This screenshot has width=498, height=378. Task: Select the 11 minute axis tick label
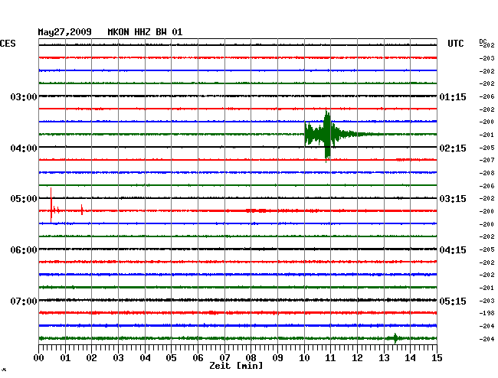[x=330, y=357]
